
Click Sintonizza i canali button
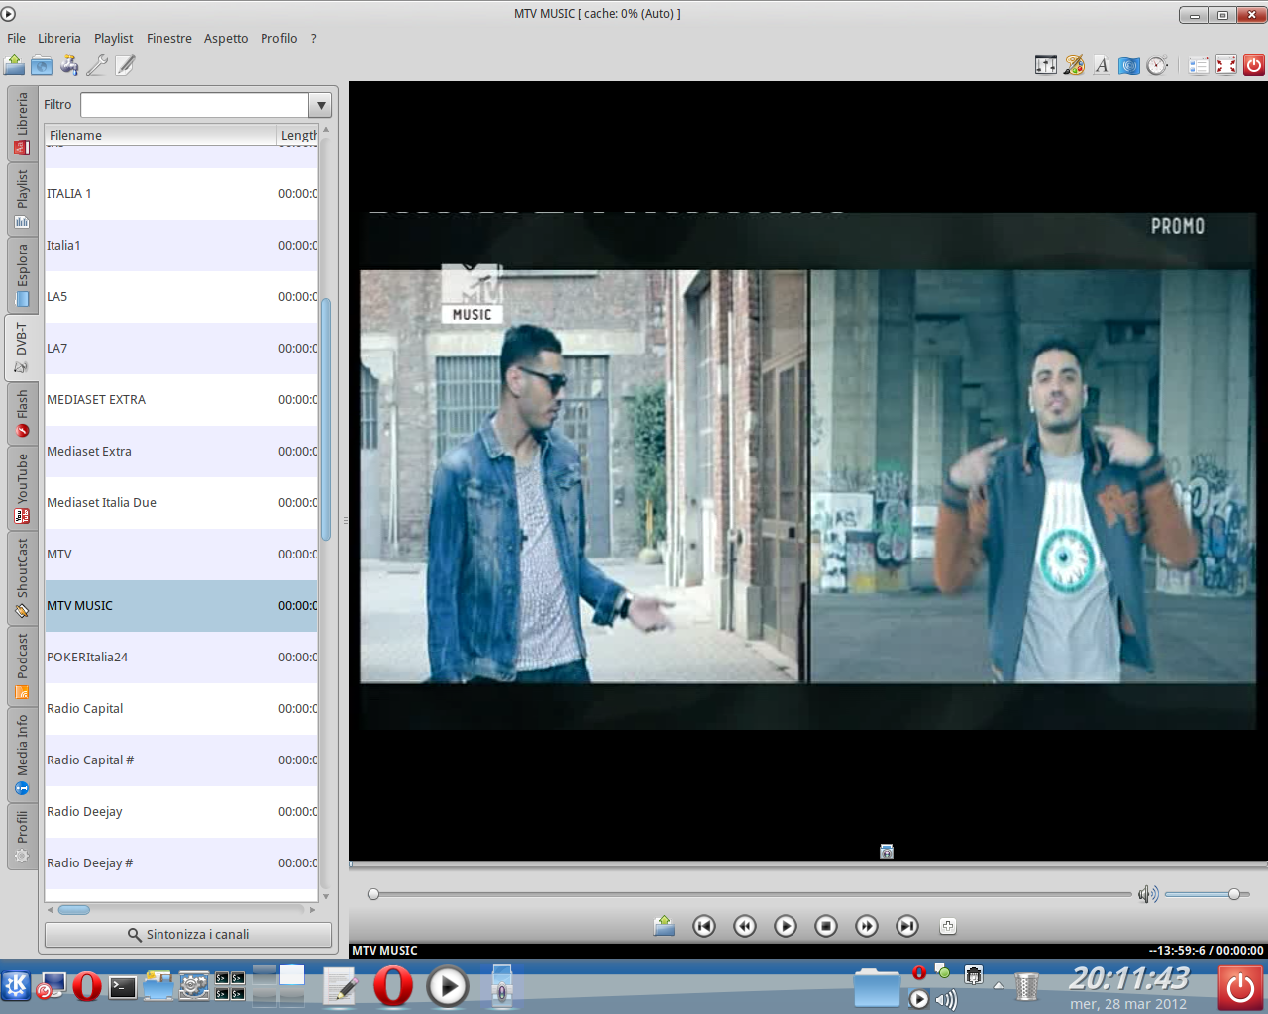[x=188, y=935]
